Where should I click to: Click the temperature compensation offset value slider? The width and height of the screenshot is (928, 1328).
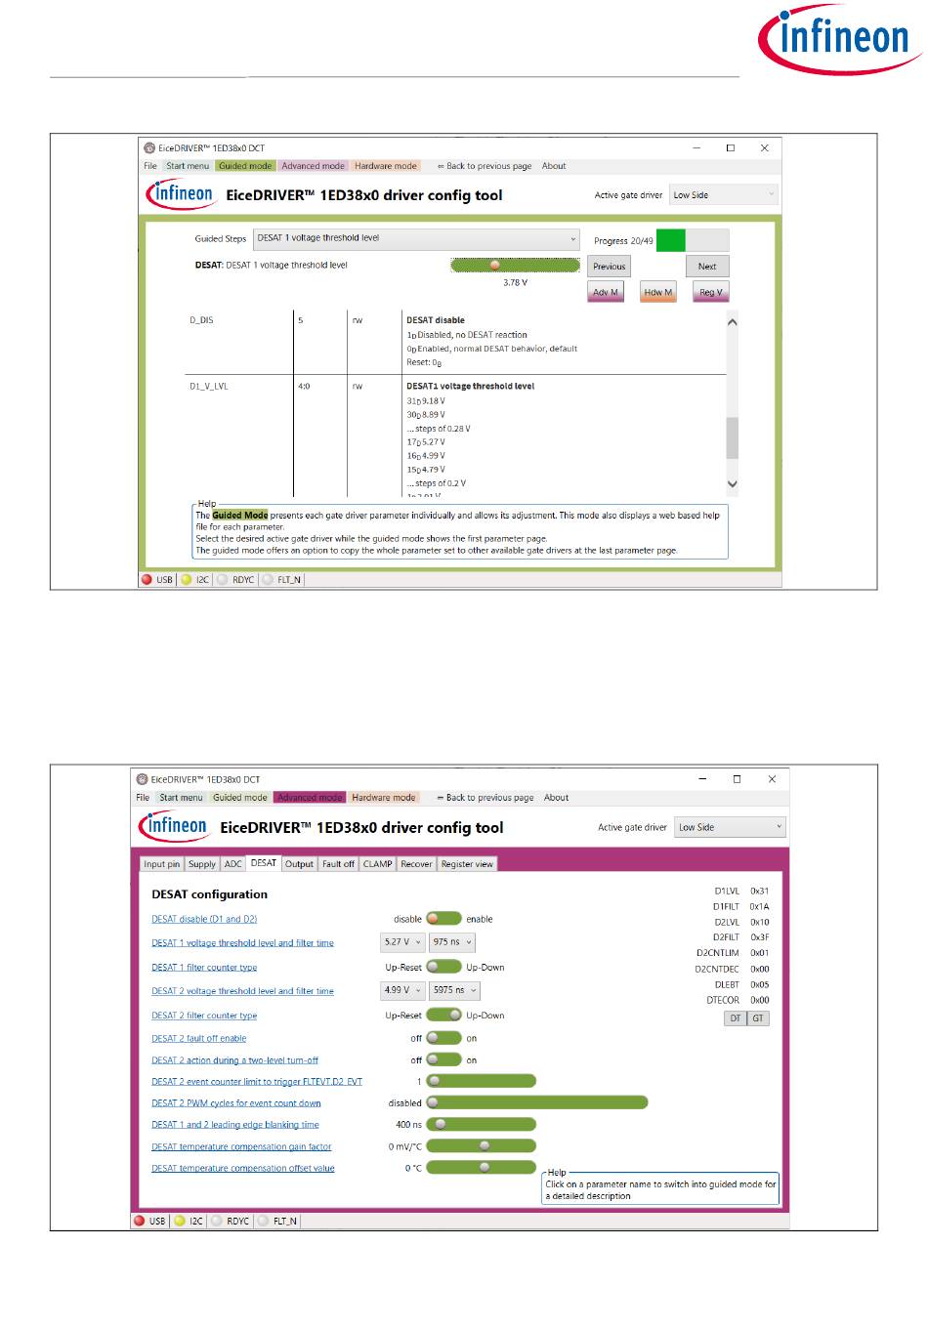pyautogui.click(x=482, y=1168)
